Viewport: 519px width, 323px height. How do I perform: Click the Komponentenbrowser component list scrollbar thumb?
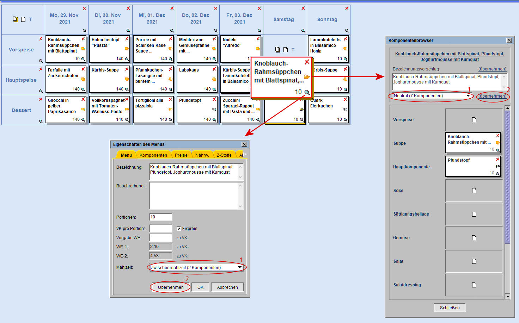click(507, 177)
